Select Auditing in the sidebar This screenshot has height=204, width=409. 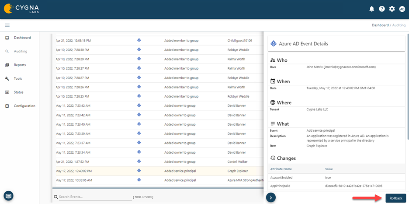pos(21,51)
